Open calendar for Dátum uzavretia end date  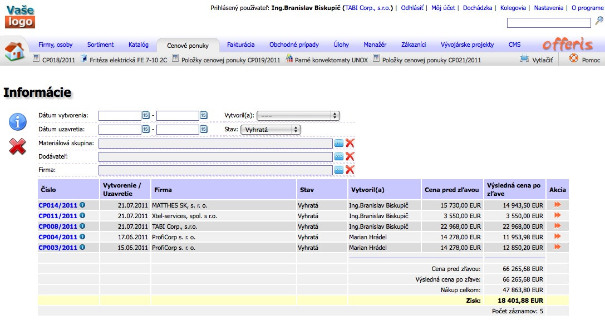[203, 129]
